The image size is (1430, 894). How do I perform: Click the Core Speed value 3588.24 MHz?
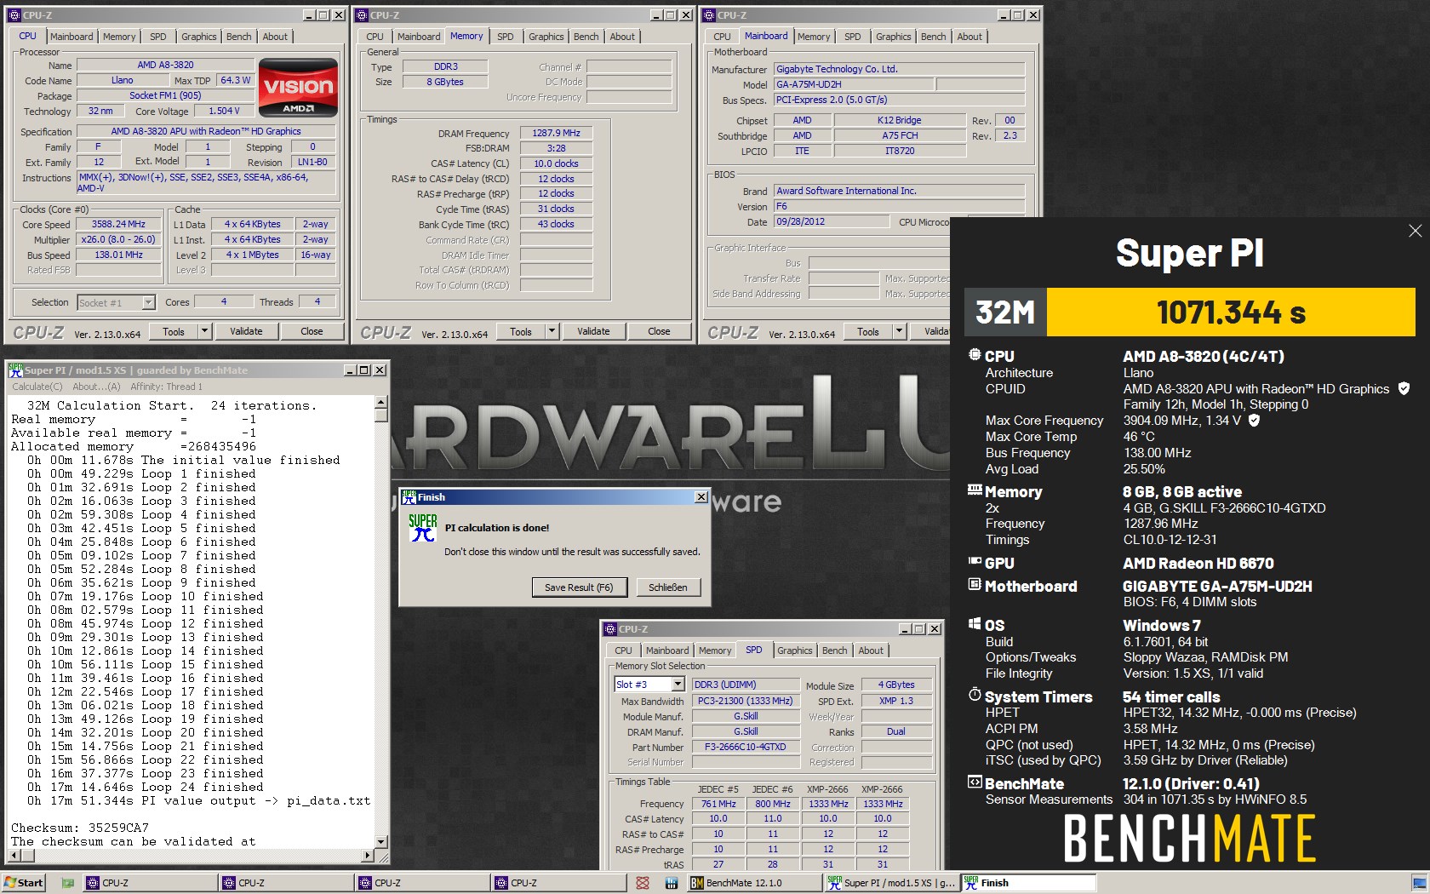point(118,225)
